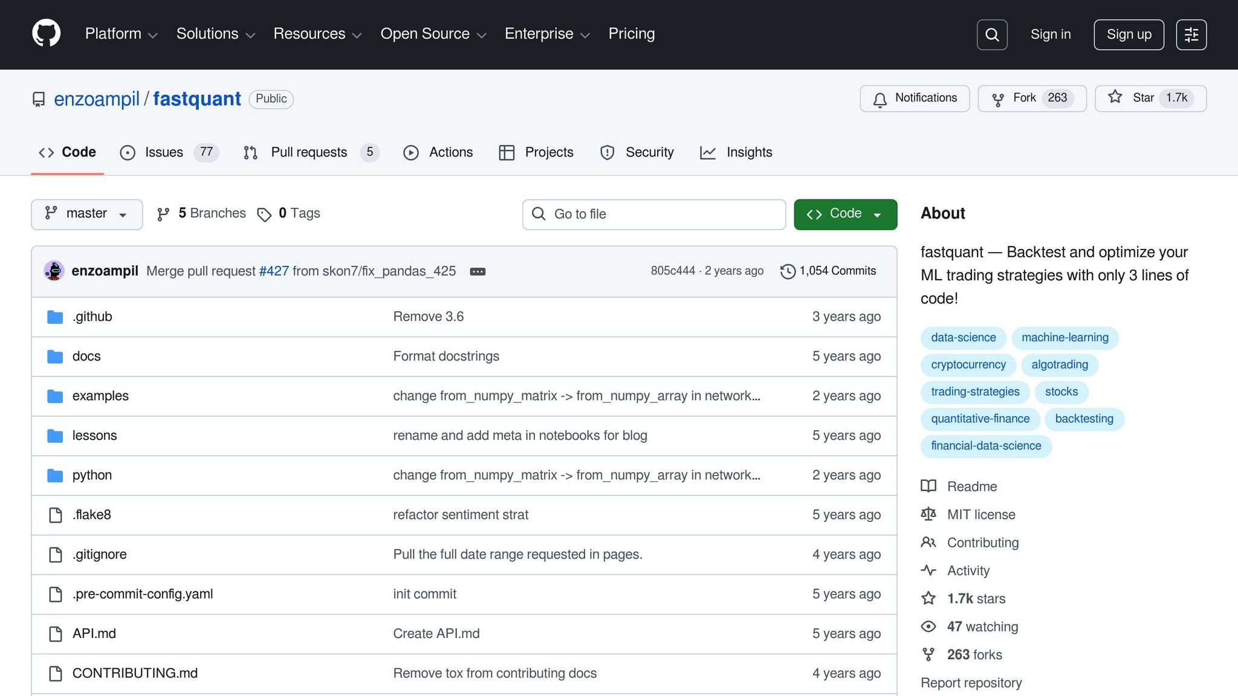Open the search magnifier icon button
1238x696 pixels.
(x=992, y=34)
